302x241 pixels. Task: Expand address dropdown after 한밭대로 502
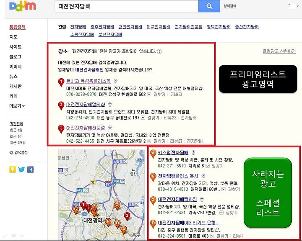coord(149,95)
